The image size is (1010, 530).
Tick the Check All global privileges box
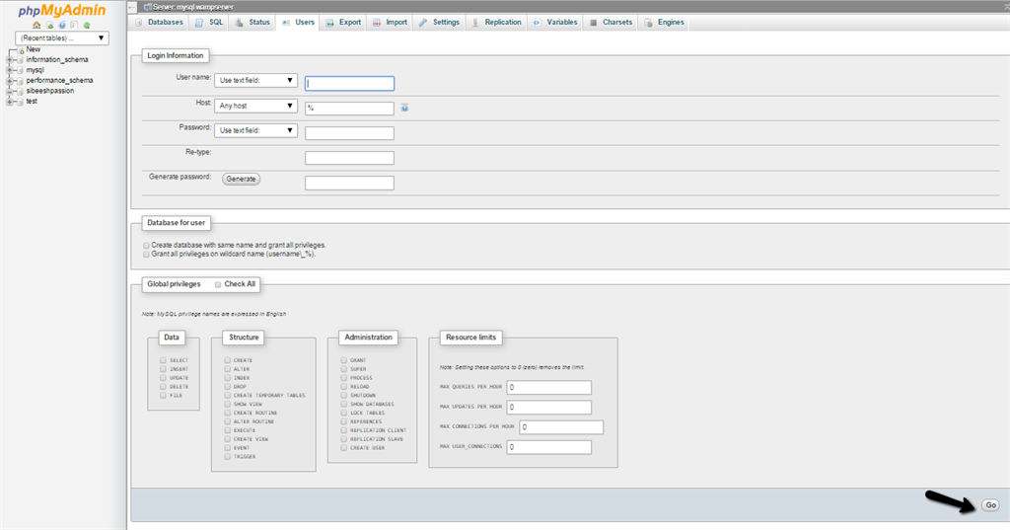[x=218, y=284]
